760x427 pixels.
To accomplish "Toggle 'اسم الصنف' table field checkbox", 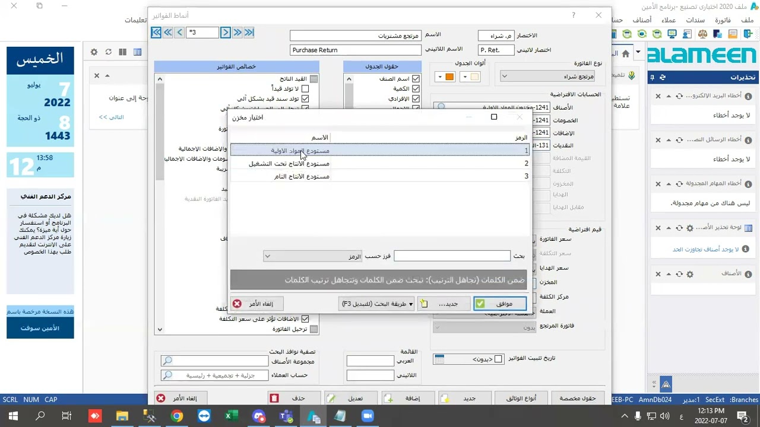I will 416,79.
